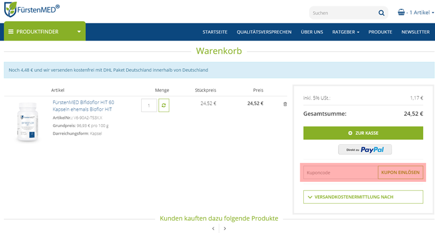Pay using Direkt zu PayPal button

pos(365,149)
